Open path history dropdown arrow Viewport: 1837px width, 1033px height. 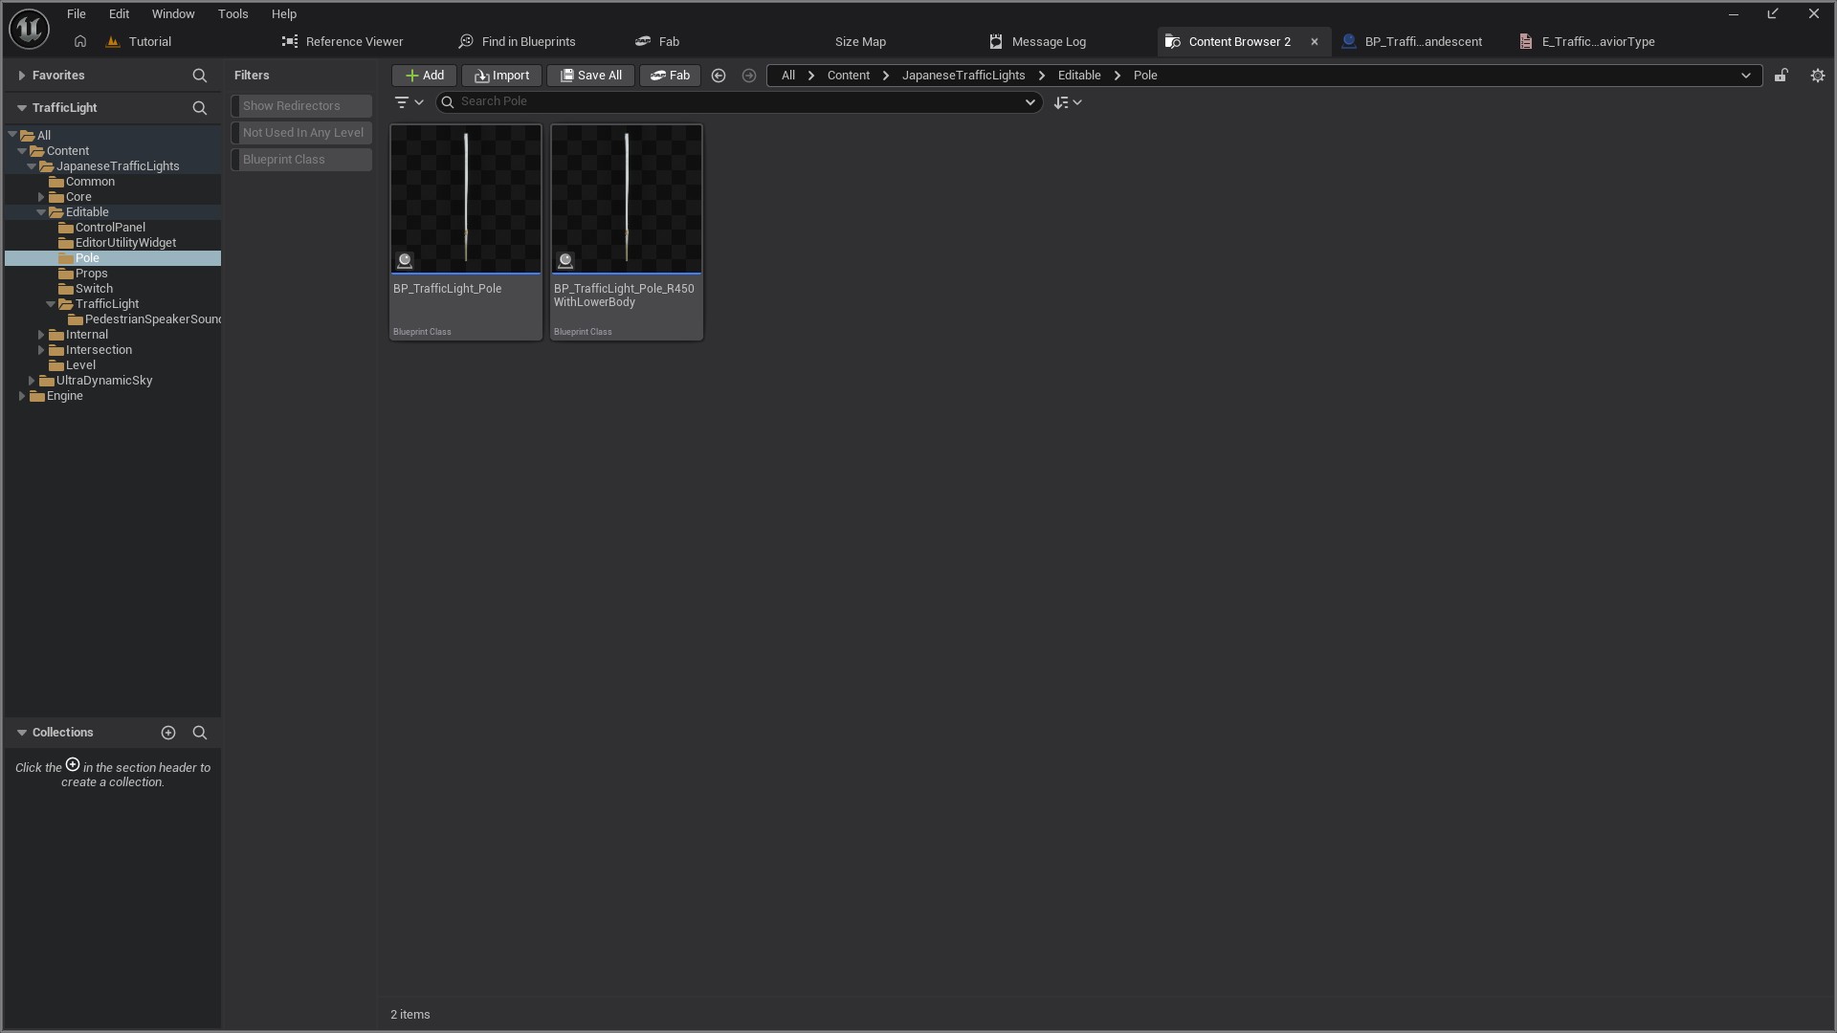pyautogui.click(x=1745, y=76)
